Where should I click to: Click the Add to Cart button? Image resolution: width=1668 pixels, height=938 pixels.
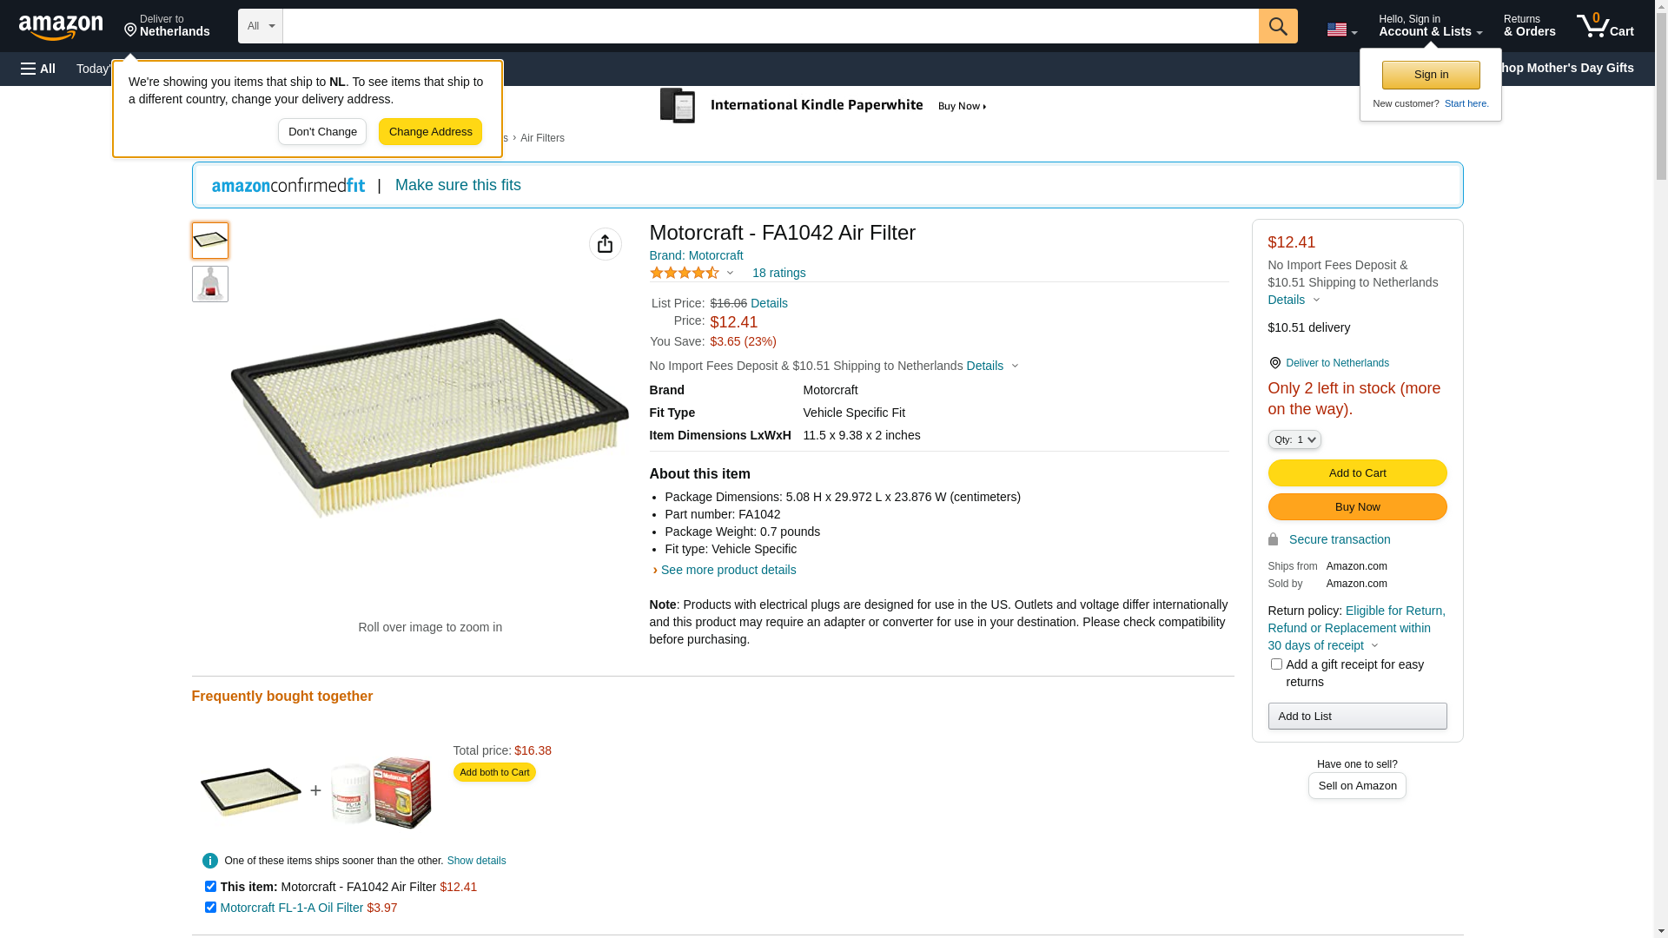coord(1357,473)
